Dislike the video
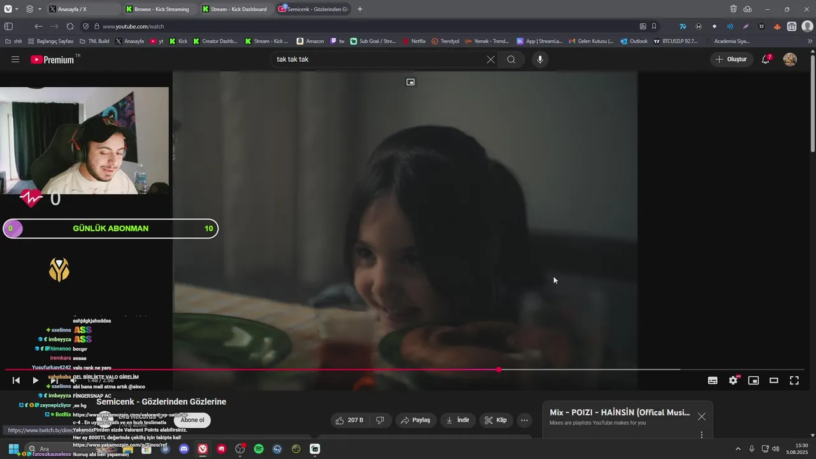The width and height of the screenshot is (816, 459). (380, 420)
